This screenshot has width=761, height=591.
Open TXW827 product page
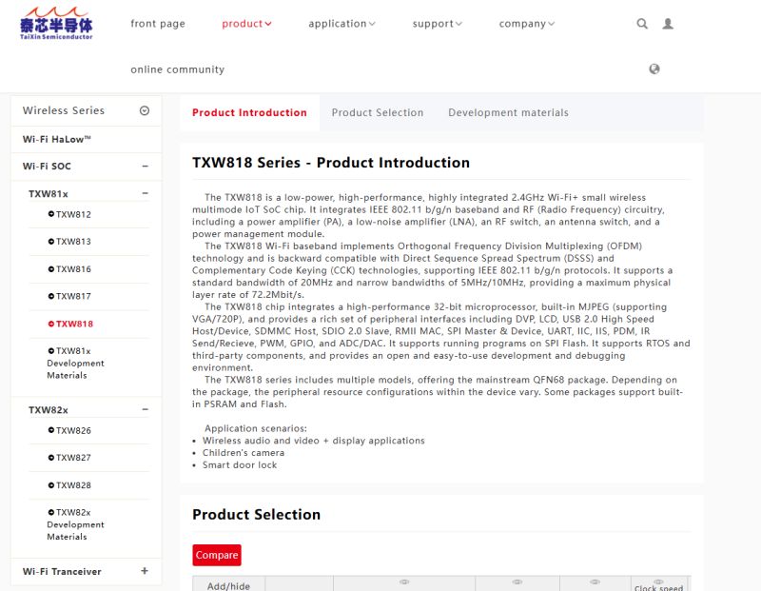[73, 458]
